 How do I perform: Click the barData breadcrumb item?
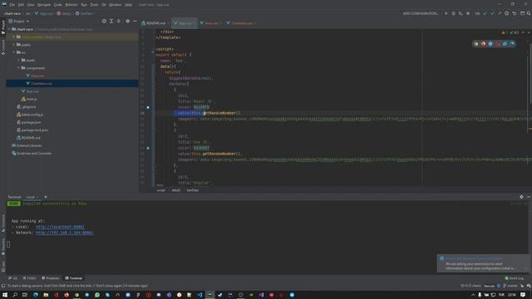(193, 190)
